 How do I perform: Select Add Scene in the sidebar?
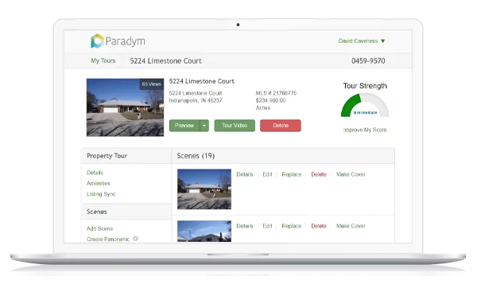(x=100, y=228)
